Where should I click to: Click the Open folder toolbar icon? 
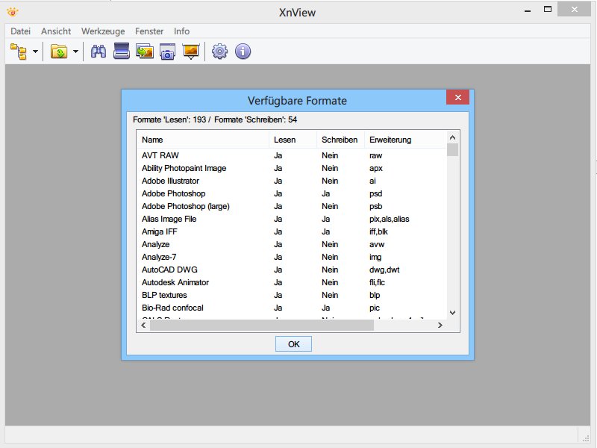click(59, 52)
